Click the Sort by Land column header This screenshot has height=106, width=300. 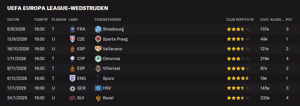(x=73, y=20)
